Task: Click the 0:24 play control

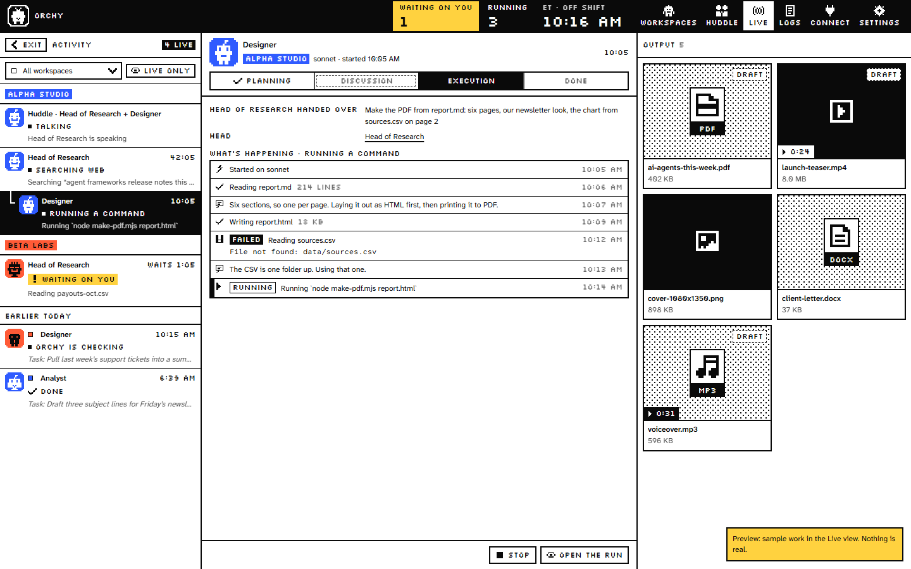Action: (796, 152)
